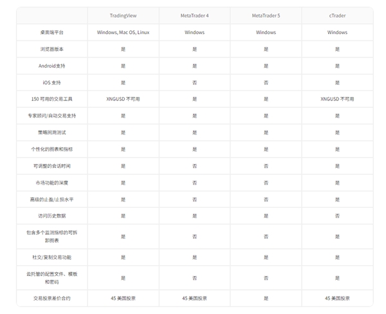Click 是 for 访问历史数据 under MetaTrader 5
Screen dimensions: 386x314
pyautogui.click(x=266, y=216)
